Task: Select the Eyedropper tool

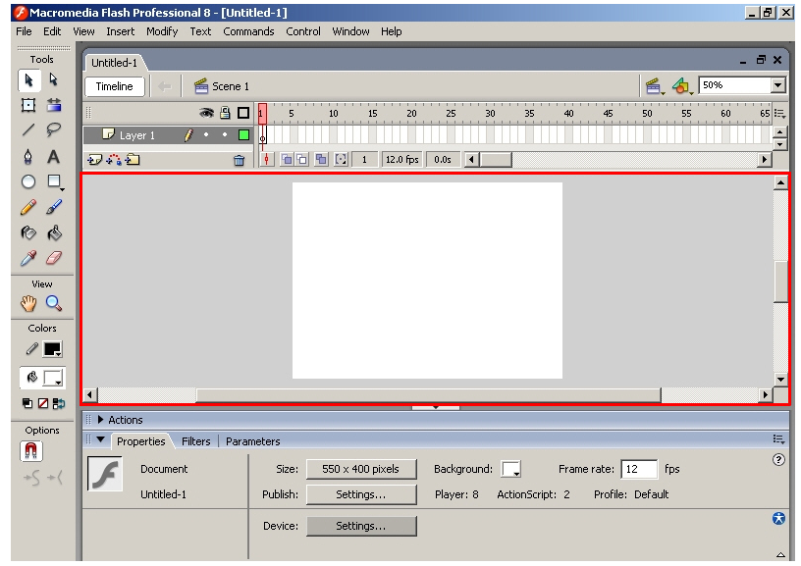Action: [x=28, y=258]
